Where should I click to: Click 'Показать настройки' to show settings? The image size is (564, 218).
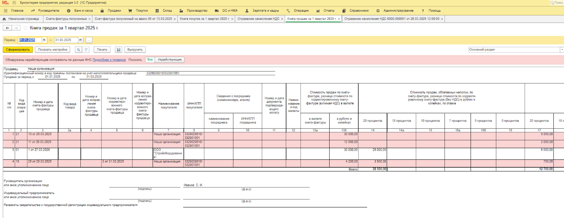[53, 50]
